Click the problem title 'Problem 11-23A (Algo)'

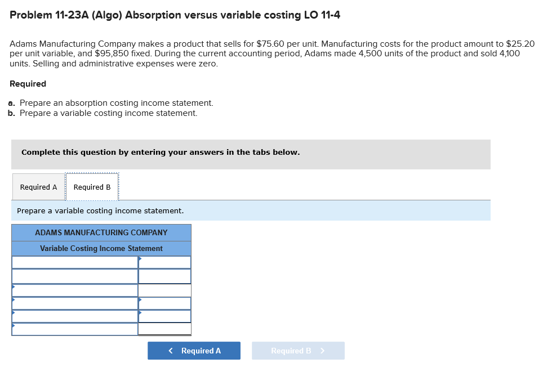click(66, 15)
